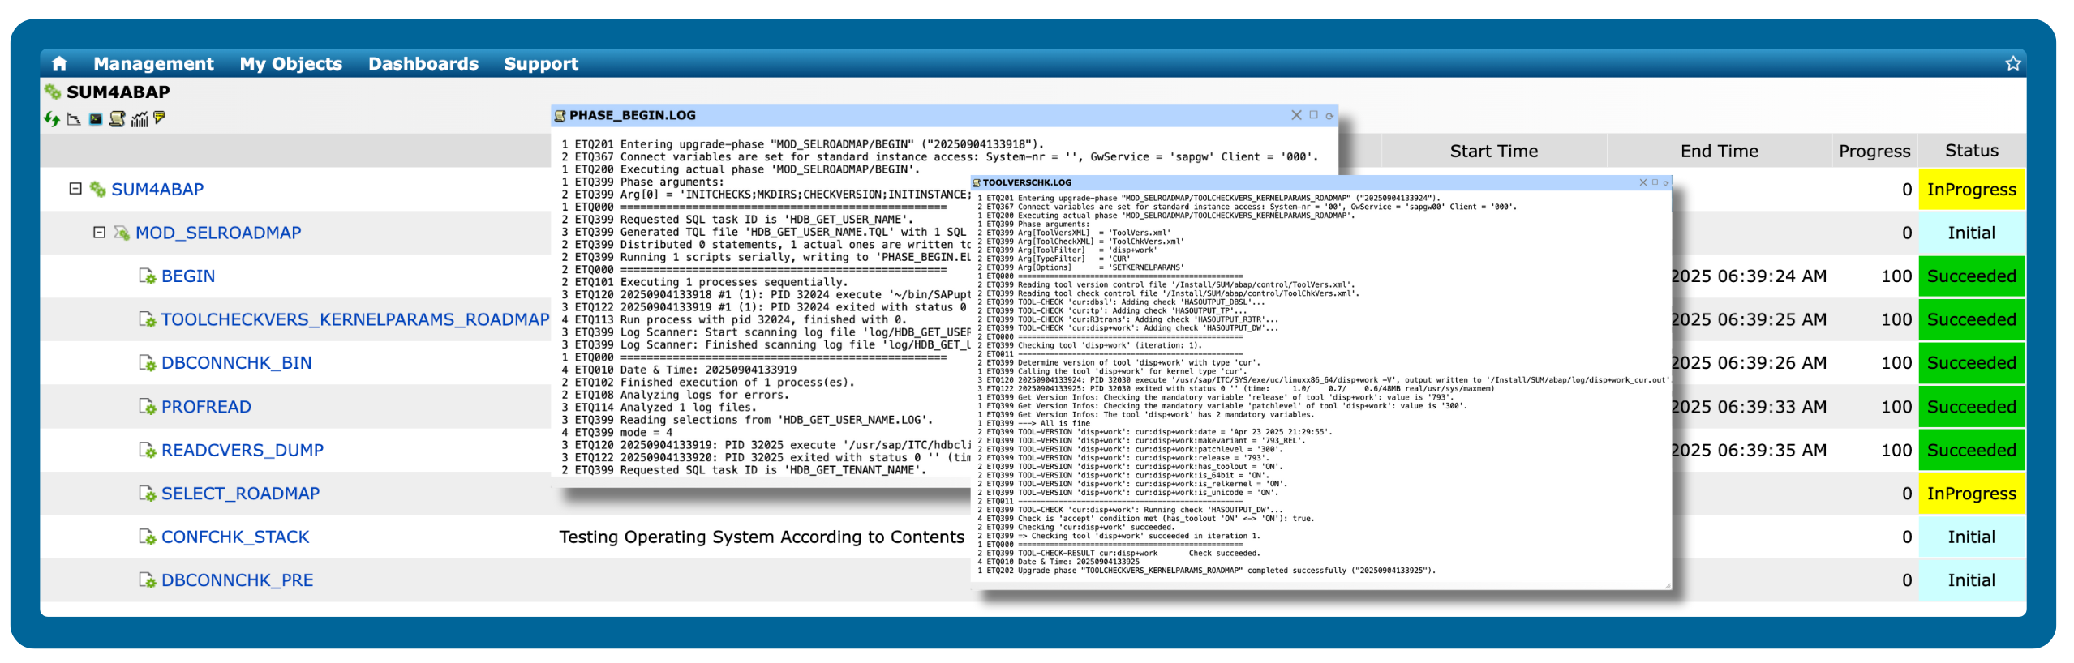
Task: Click the yellow comment note toolbar icon
Action: [x=160, y=118]
